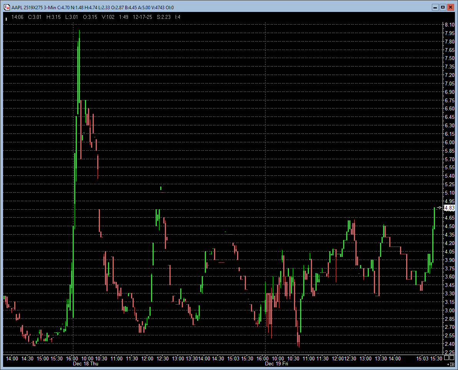The image size is (458, 370).
Task: Click the 12-17-25 date in data line
Action: (x=142, y=17)
